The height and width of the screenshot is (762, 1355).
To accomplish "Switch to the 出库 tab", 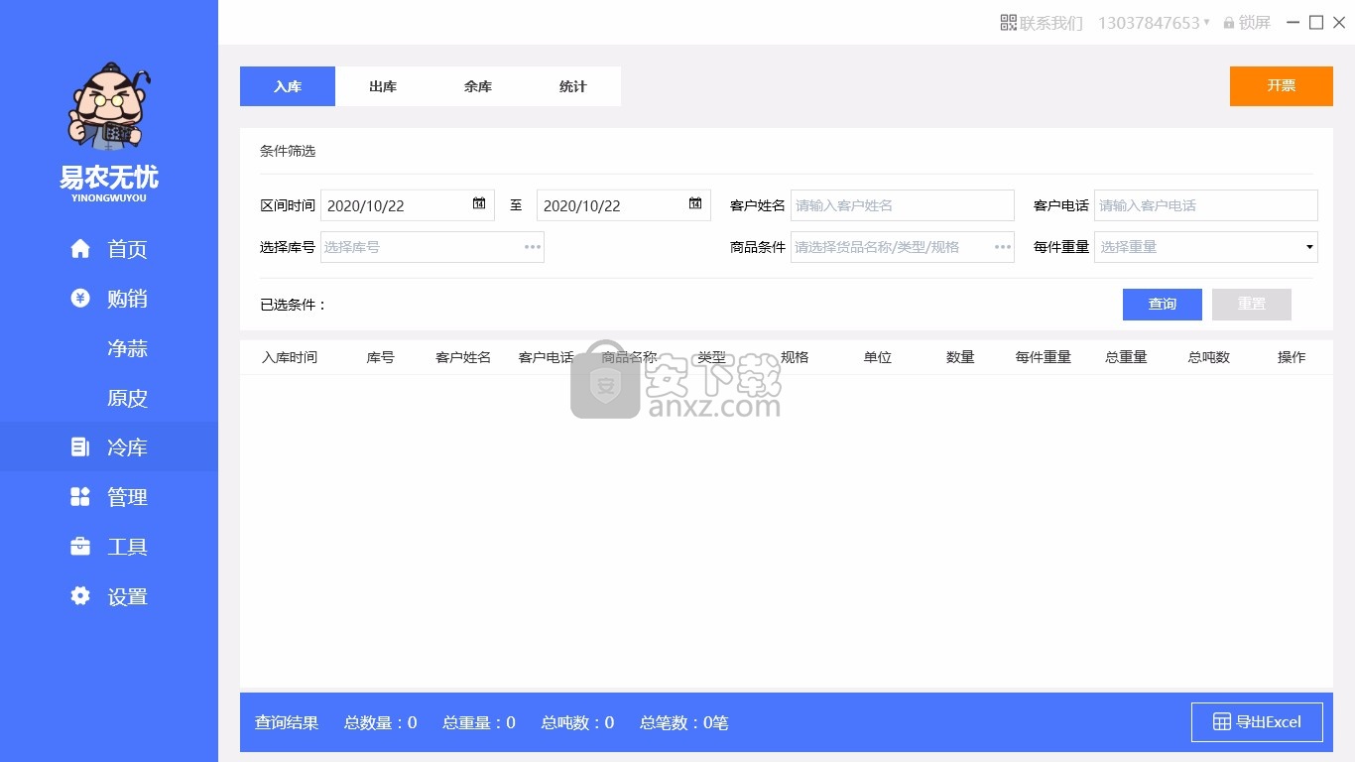I will (x=383, y=86).
